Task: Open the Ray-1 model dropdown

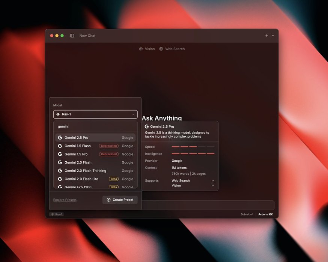Action: [95, 114]
